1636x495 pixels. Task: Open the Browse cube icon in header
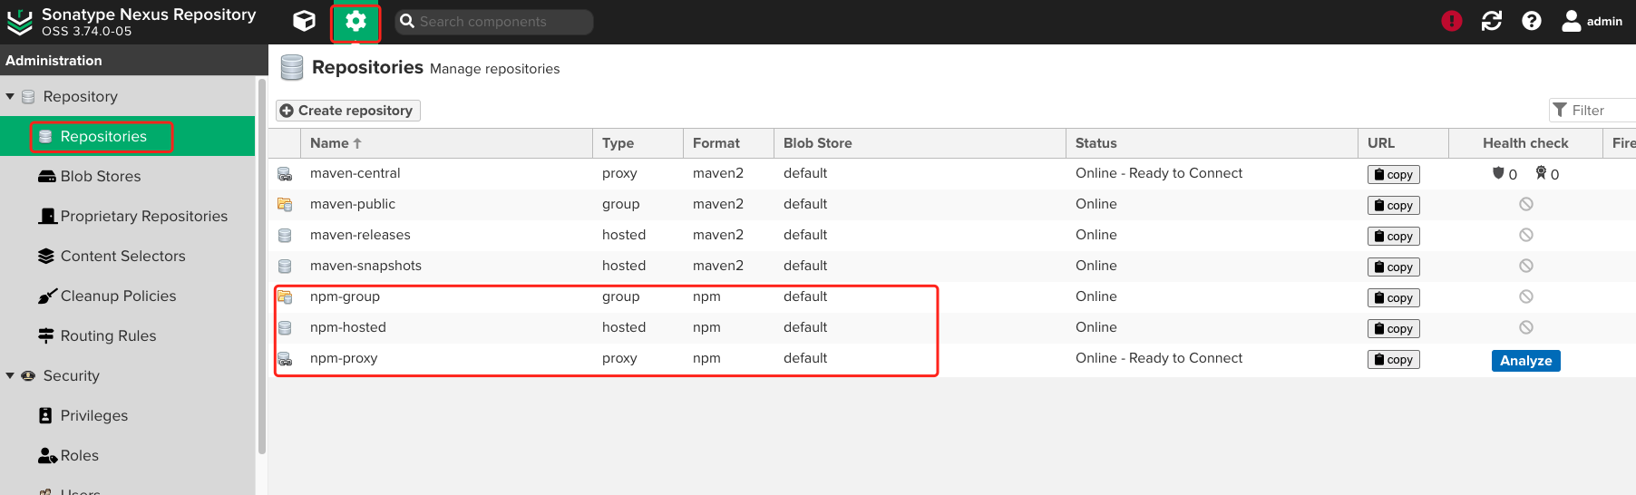pyautogui.click(x=305, y=21)
